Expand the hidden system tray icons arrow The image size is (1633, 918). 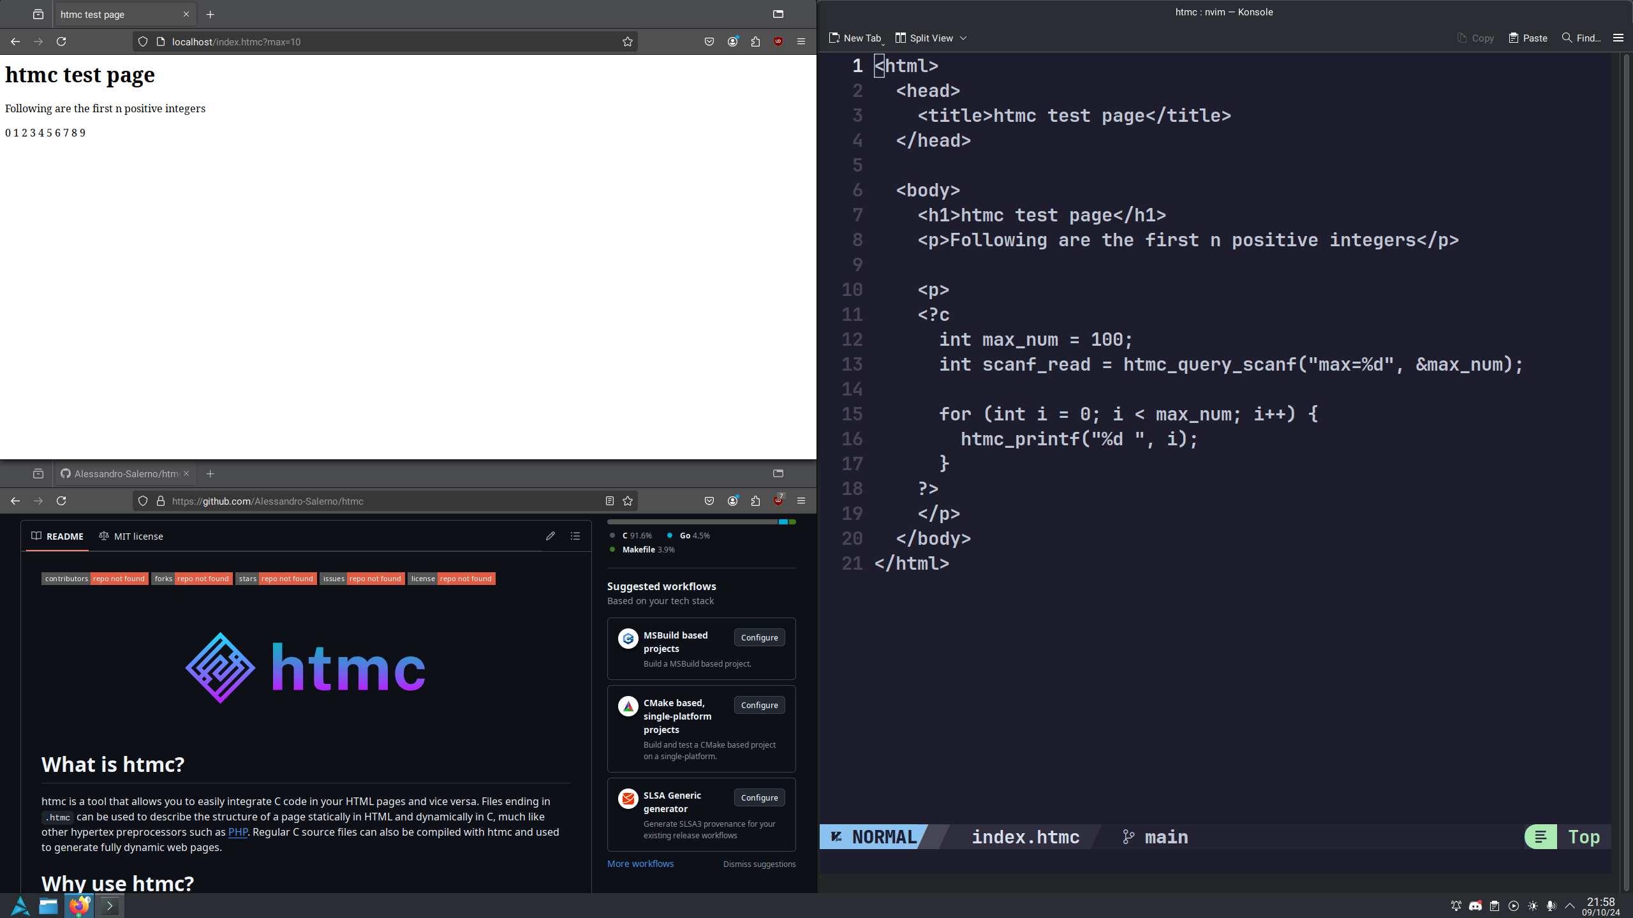coord(1570,906)
